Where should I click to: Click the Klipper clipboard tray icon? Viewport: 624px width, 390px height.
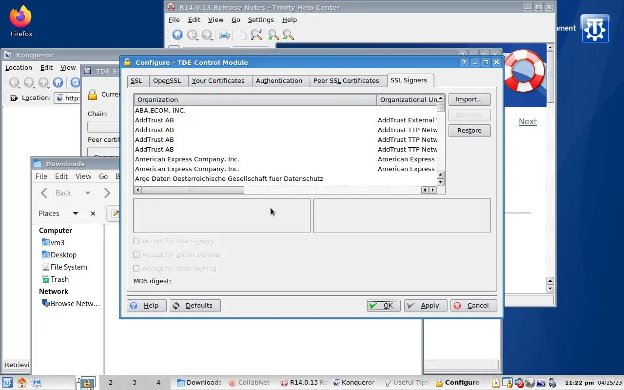[x=496, y=383]
